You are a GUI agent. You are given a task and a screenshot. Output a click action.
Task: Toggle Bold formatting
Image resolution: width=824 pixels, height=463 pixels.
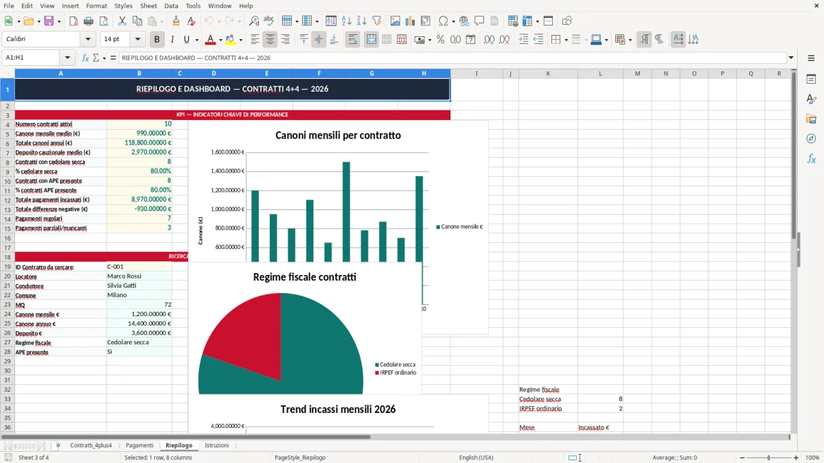pyautogui.click(x=157, y=40)
